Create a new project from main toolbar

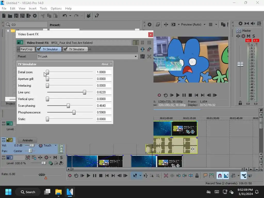point(4,16)
